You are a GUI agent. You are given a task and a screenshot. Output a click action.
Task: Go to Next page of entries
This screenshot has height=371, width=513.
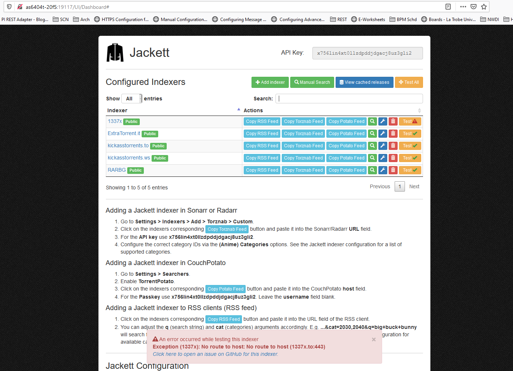point(414,186)
